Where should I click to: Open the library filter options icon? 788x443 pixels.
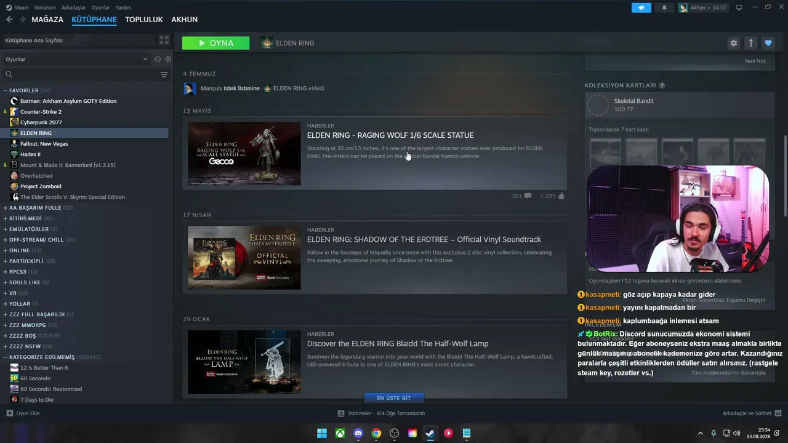click(x=164, y=74)
